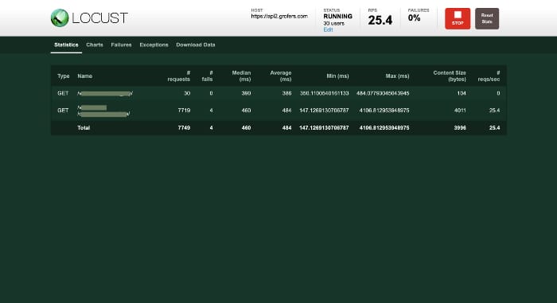The image size is (557, 303).
Task: Click the RPS value 25.4 in header
Action: 380,20
